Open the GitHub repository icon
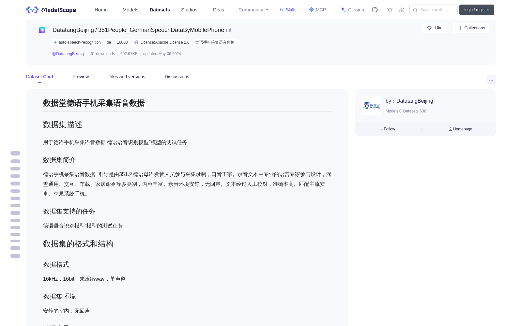This screenshot has height=326, width=522. (375, 10)
